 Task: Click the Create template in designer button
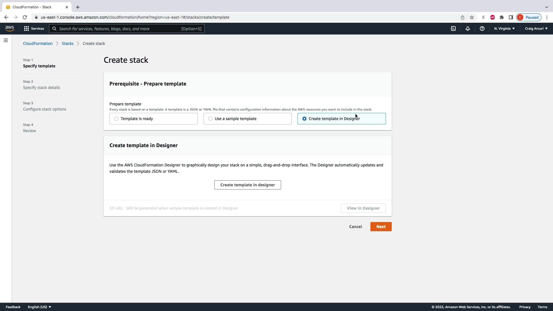(x=247, y=185)
